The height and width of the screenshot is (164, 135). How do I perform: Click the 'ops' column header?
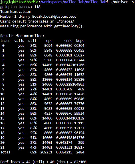click(x=49, y=41)
